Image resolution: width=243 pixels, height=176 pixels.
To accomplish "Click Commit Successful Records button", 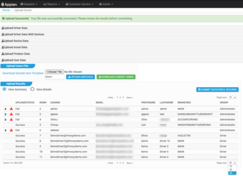I will click(217, 90).
